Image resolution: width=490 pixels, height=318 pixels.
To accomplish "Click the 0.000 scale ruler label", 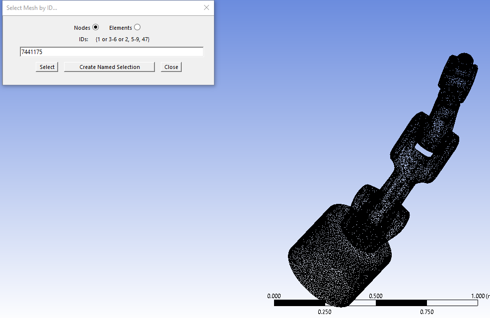I will [x=274, y=296].
